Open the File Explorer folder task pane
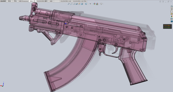 coord(171,11)
